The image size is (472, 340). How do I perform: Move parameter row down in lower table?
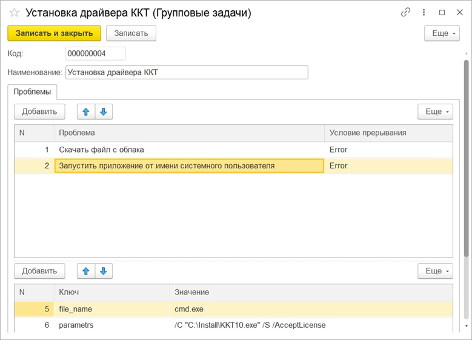[103, 271]
